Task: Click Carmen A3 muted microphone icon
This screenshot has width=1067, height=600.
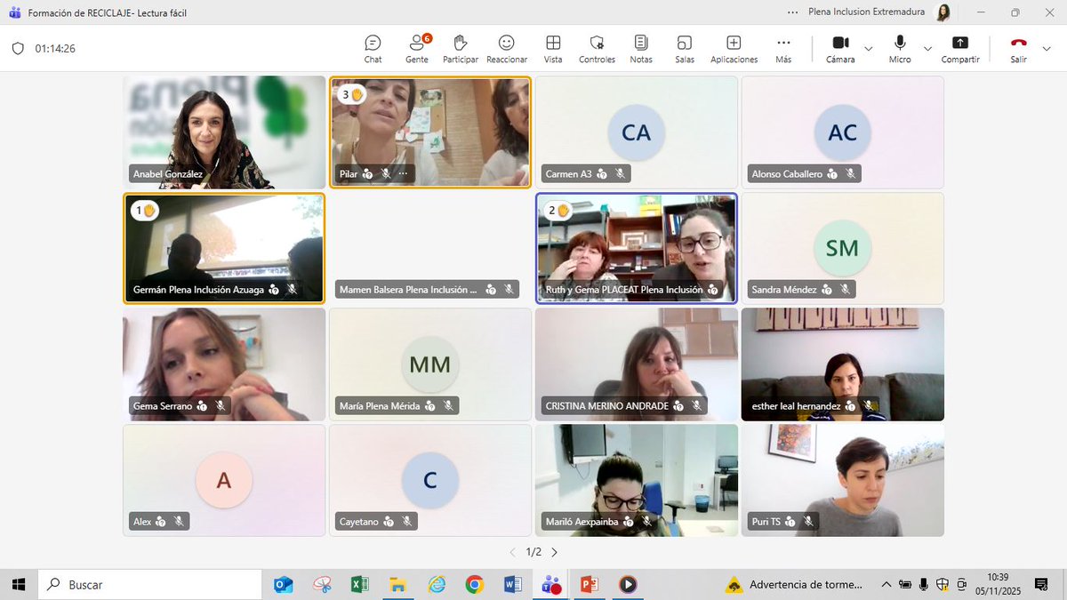Action: (x=621, y=173)
